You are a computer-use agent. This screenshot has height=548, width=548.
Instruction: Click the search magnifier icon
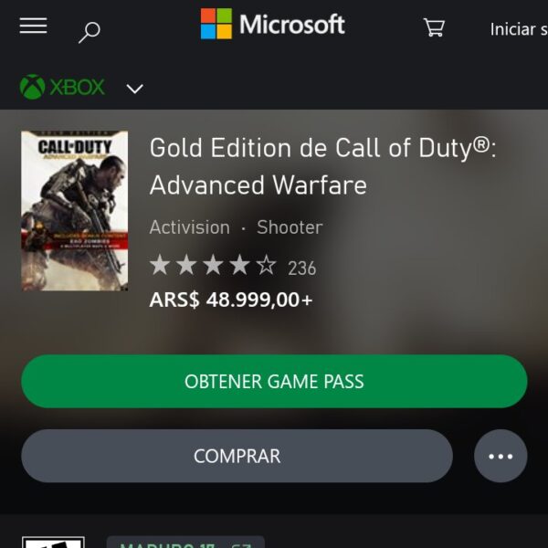coord(90,33)
